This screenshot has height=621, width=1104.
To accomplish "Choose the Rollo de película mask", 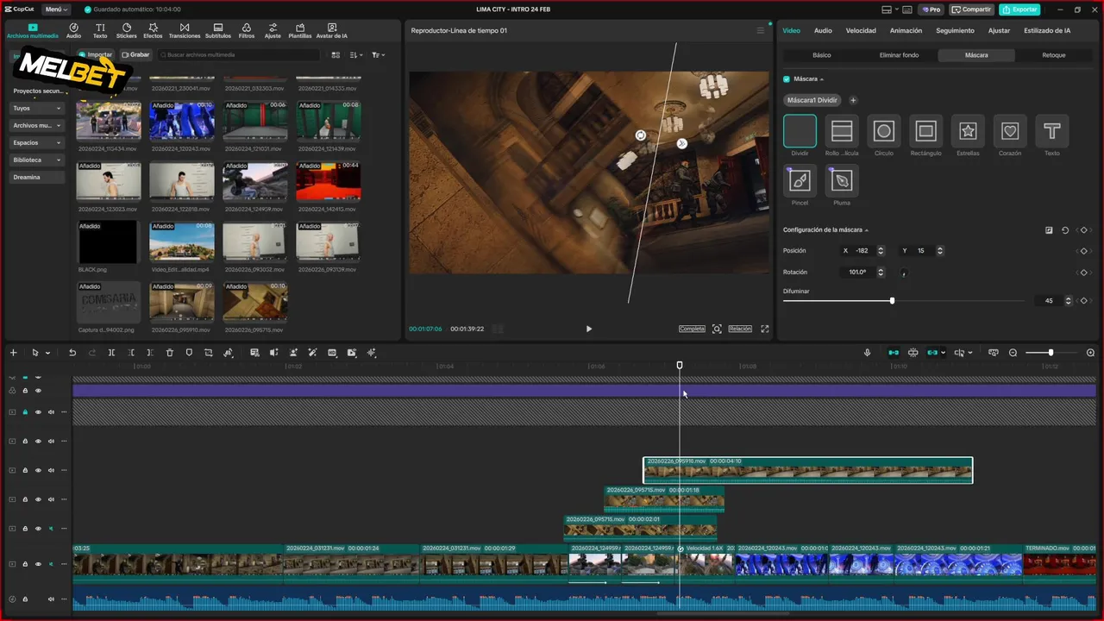I will pos(842,131).
